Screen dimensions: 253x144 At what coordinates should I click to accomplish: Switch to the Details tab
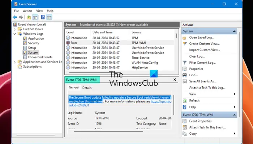87,87
